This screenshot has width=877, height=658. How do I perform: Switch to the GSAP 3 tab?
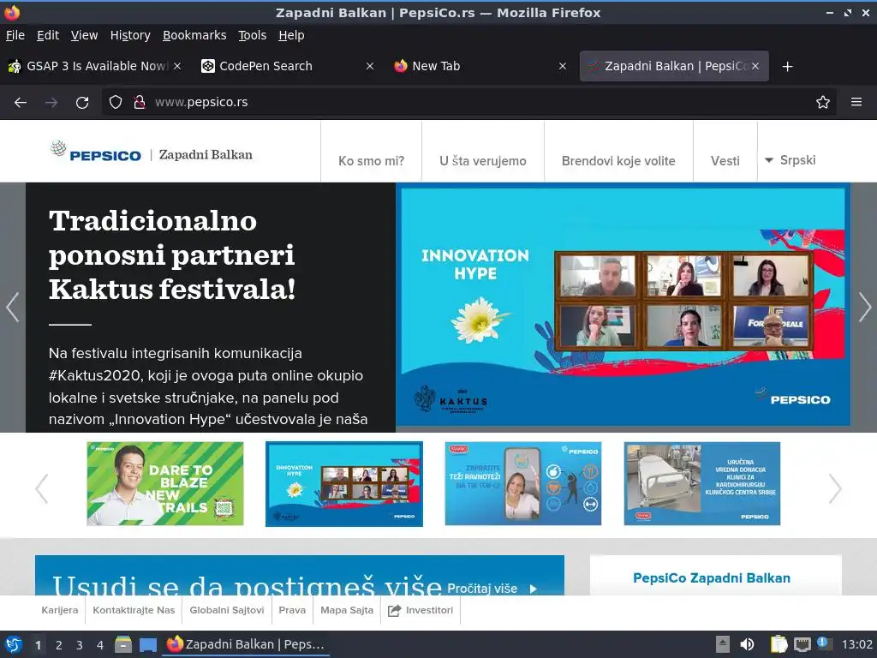pyautogui.click(x=95, y=66)
